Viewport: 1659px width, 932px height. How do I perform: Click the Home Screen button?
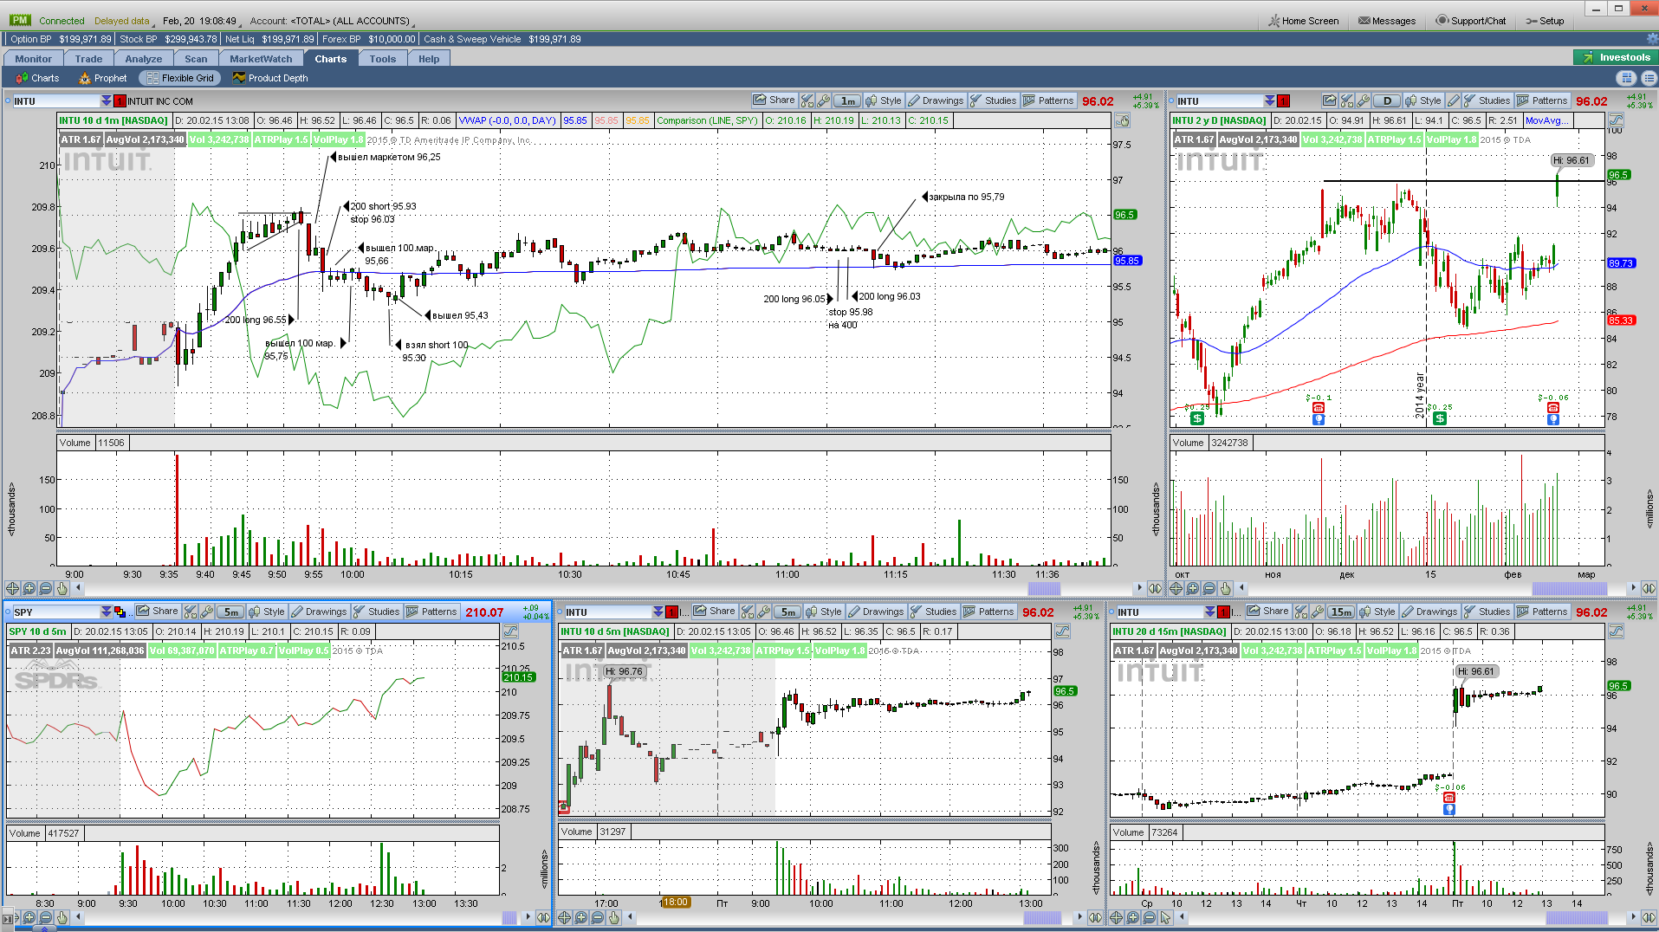click(x=1303, y=21)
